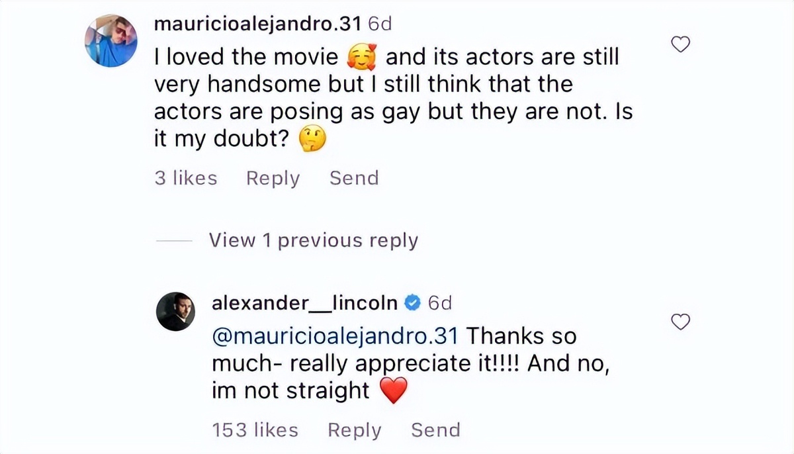Send mauricioalejandro.31's comment via Send option
The image size is (794, 454).
tap(353, 177)
